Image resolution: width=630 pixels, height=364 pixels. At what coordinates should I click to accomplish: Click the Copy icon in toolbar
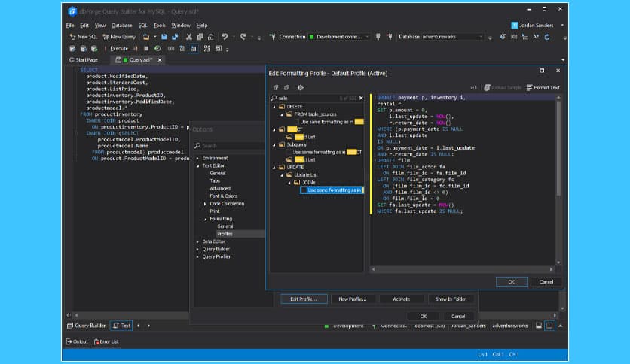(200, 37)
